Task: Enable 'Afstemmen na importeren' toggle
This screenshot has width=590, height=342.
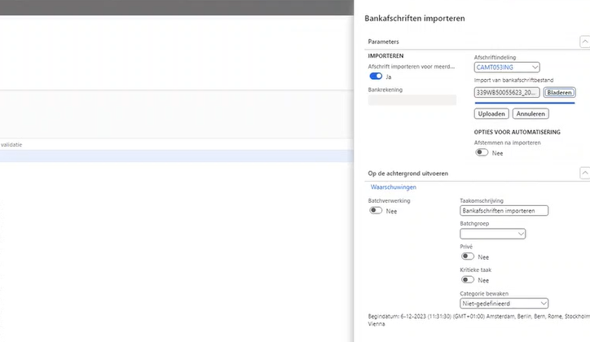Action: point(482,152)
